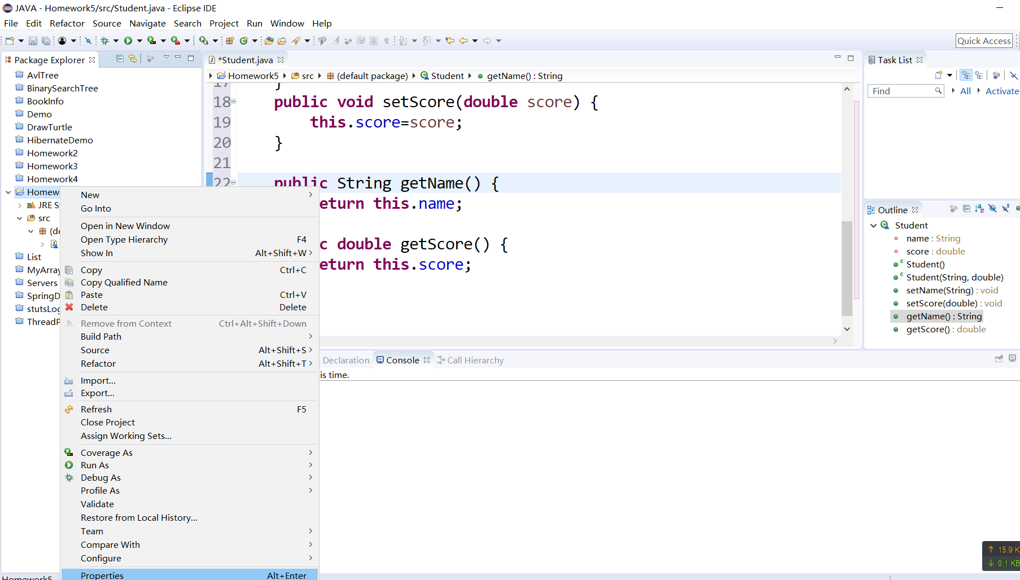Image resolution: width=1020 pixels, height=580 pixels.
Task: Start the Debug bug icon
Action: pos(104,41)
